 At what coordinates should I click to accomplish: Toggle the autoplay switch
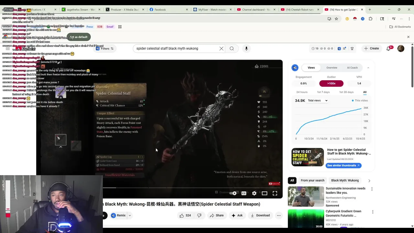point(234,193)
